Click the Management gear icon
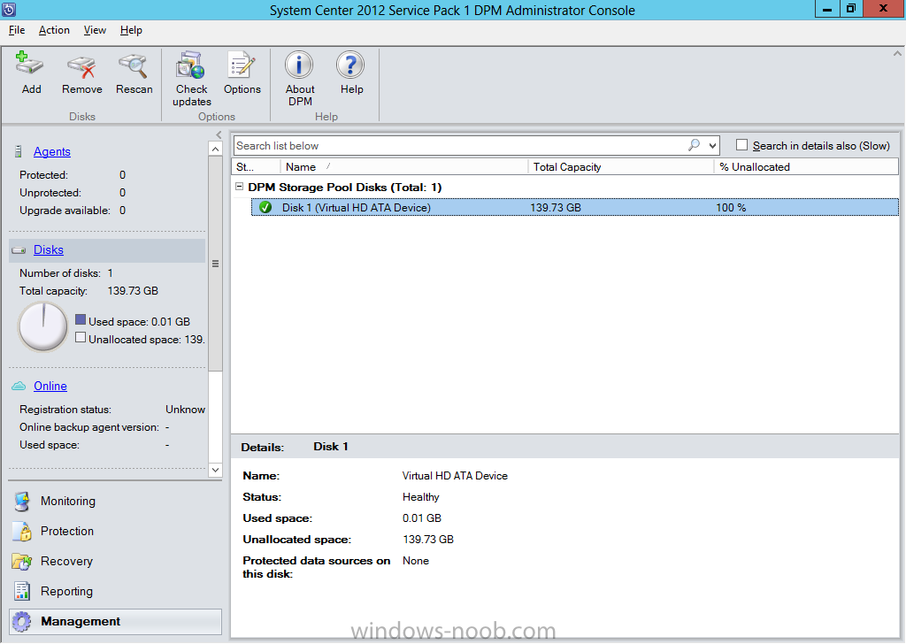This screenshot has height=644, width=906. pos(22,622)
